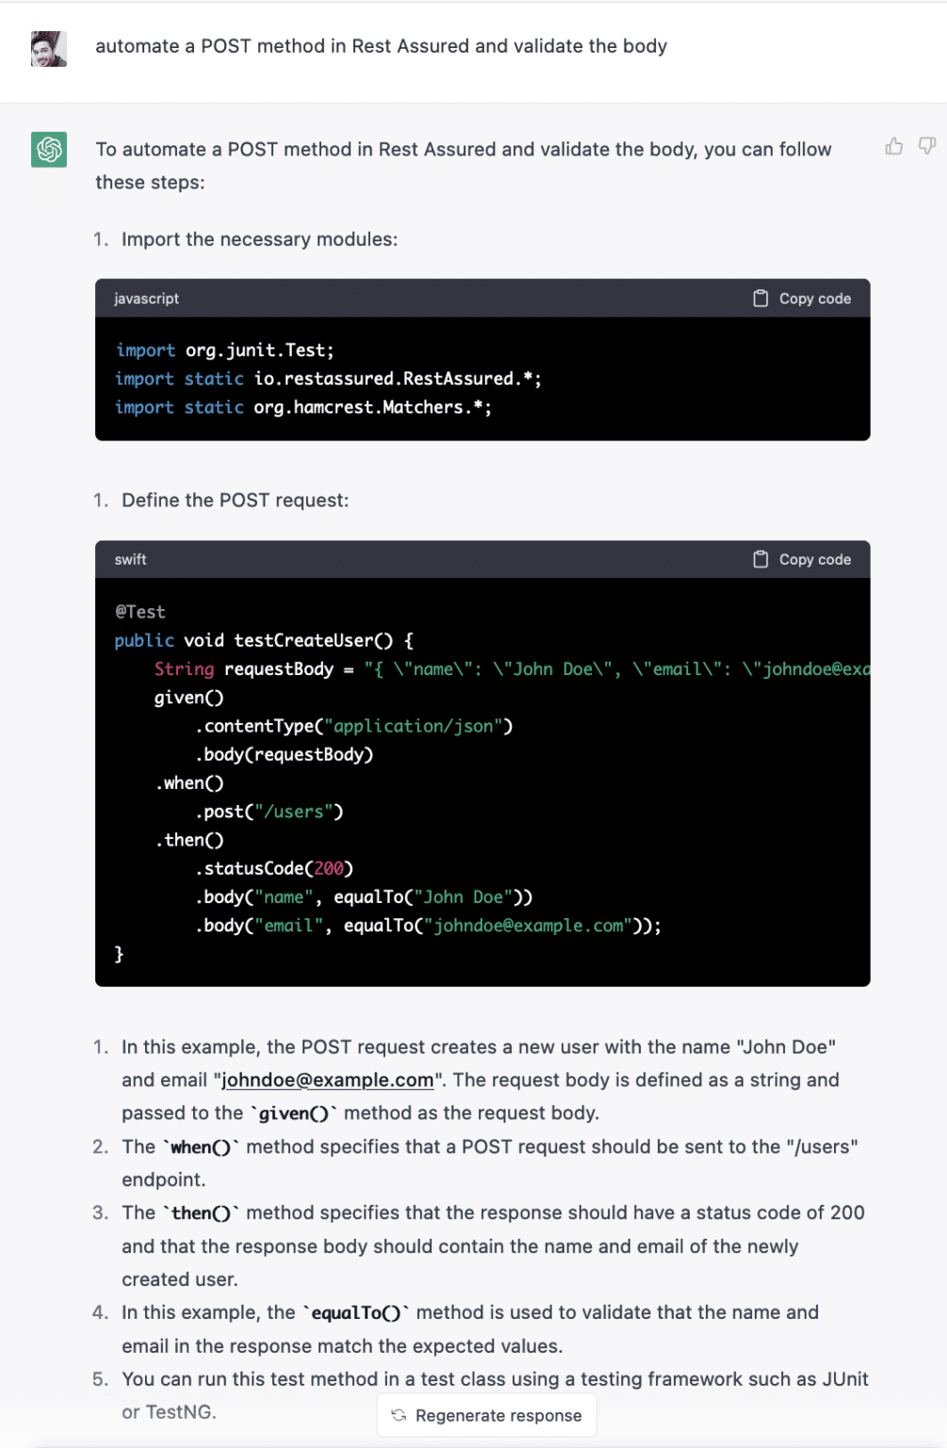Click the String requestBody code line
The image size is (947, 1448).
click(x=512, y=669)
